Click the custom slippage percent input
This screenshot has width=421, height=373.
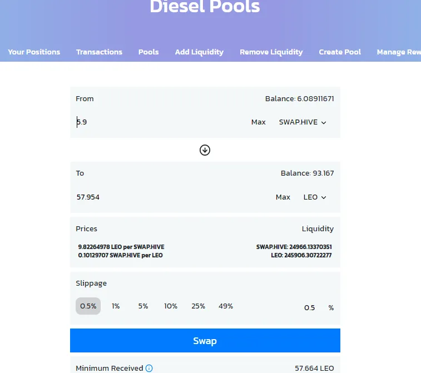[309, 307]
